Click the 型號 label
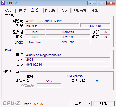The height and width of the screenshot is (107, 116). click(20, 26)
